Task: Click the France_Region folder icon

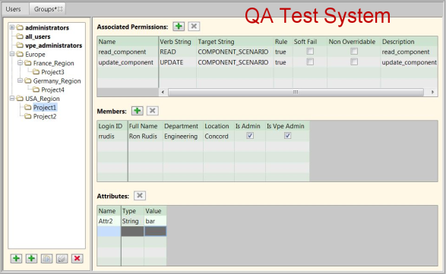Action: pyautogui.click(x=27, y=63)
